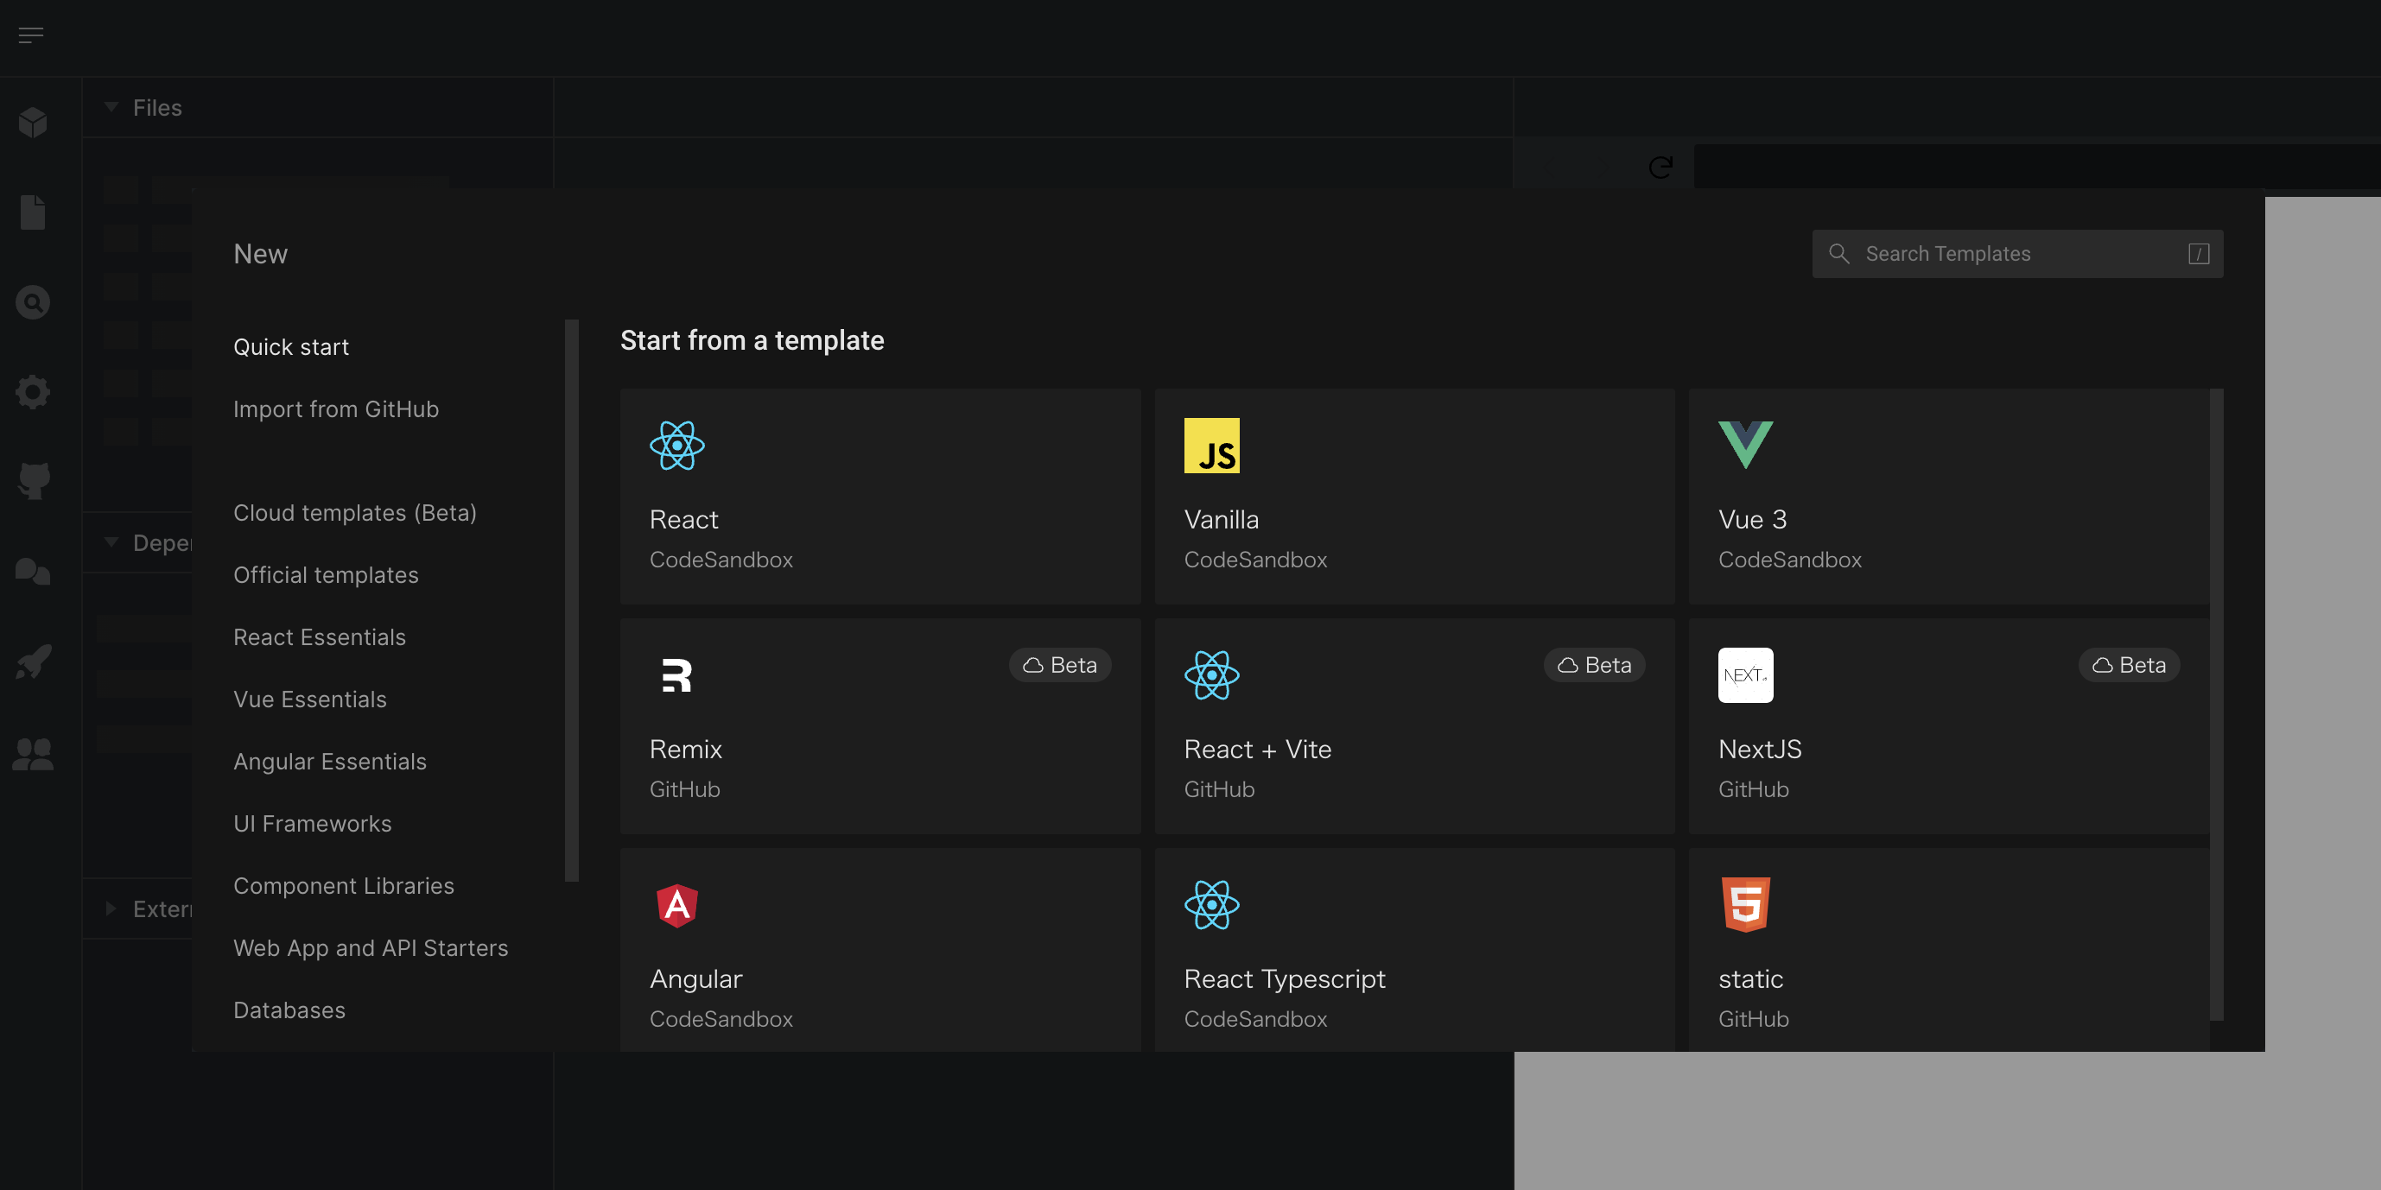
Task: Click the preview refresh icon
Action: (x=1661, y=167)
